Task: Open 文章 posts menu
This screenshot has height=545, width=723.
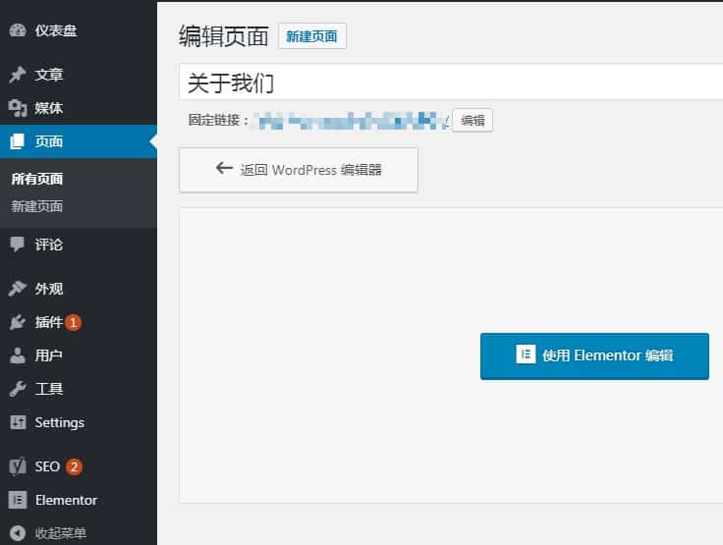Action: click(49, 75)
